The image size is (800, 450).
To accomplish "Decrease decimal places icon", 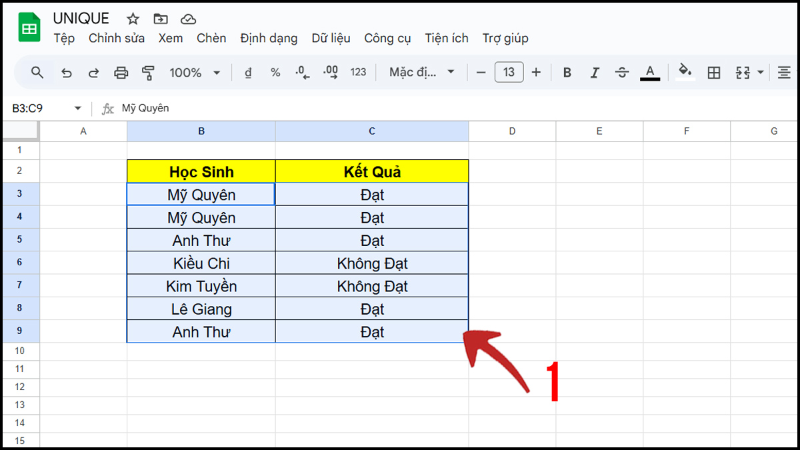I will (x=302, y=72).
